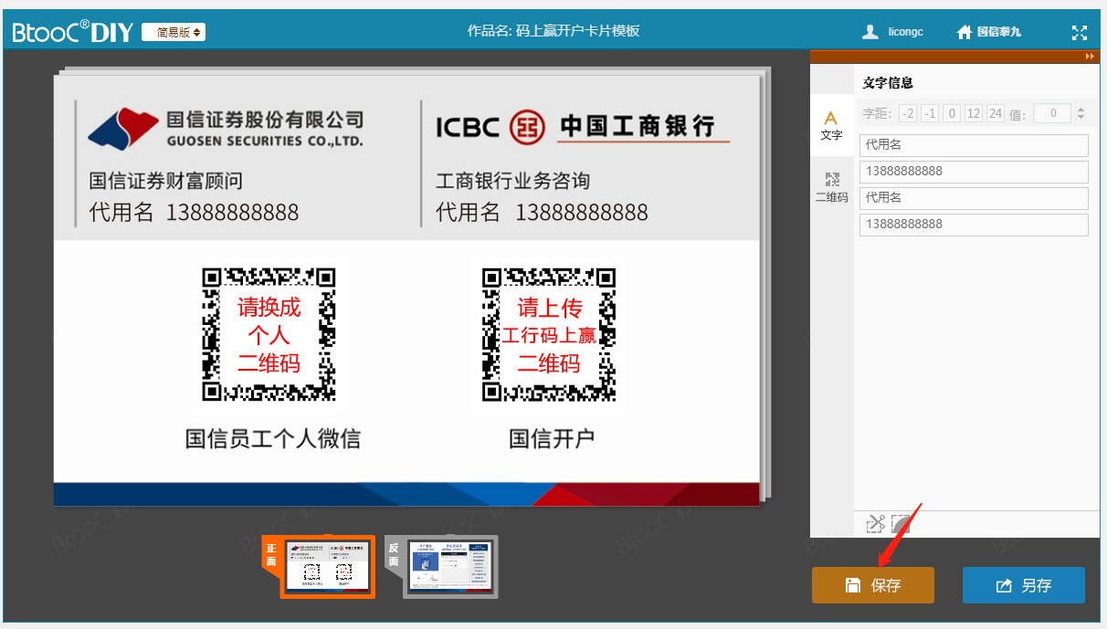Toggle fullscreen with the expand arrows icon
This screenshot has height=629, width=1107.
(1080, 32)
